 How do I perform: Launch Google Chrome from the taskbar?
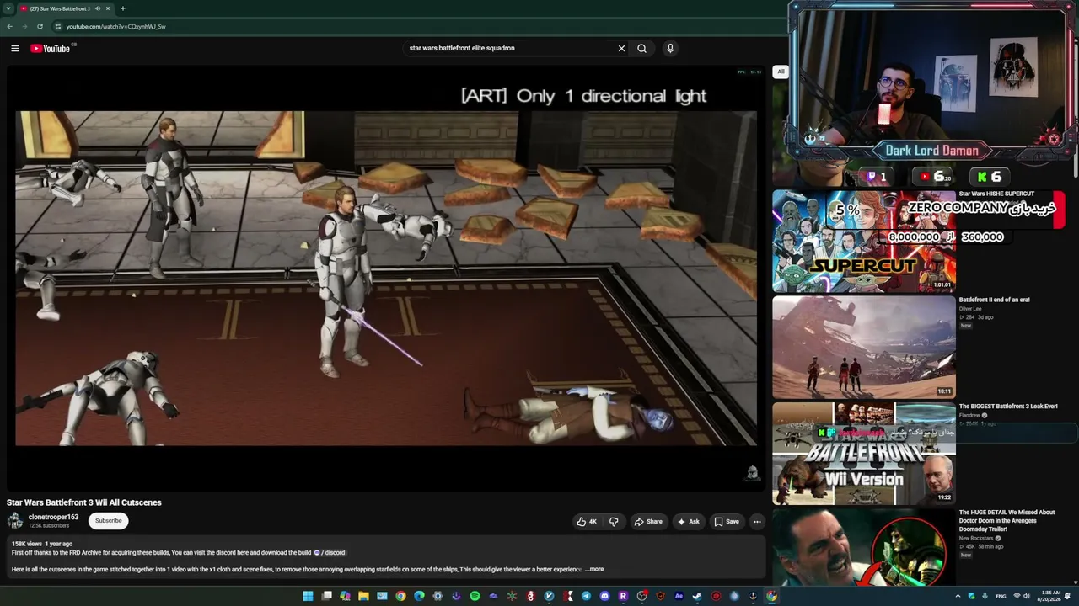tap(400, 596)
